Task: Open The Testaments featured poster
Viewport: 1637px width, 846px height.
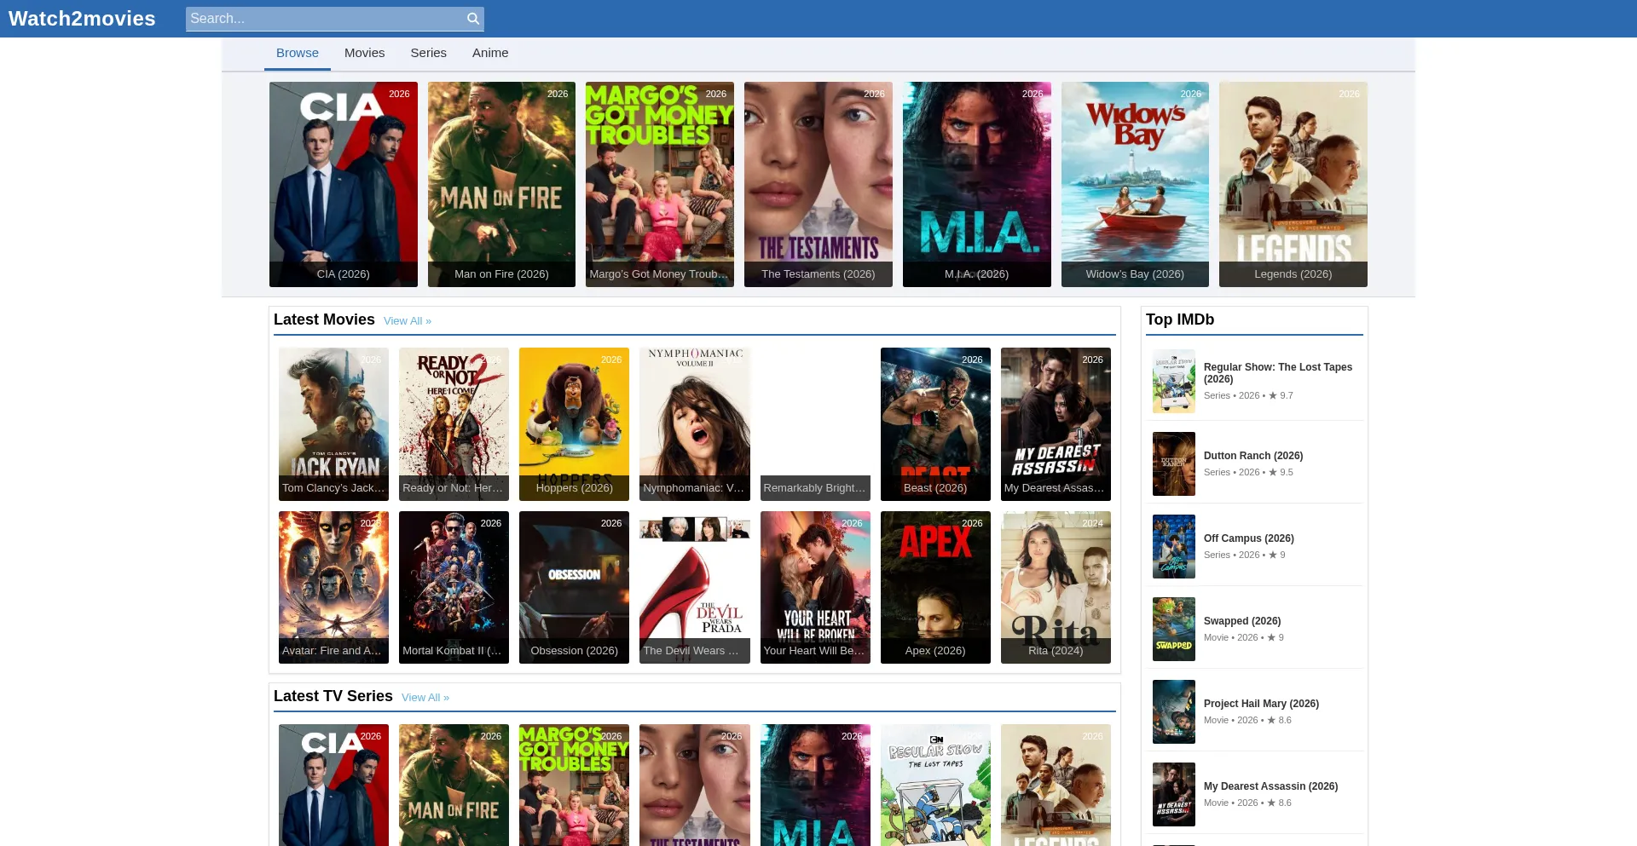Action: coord(818,184)
